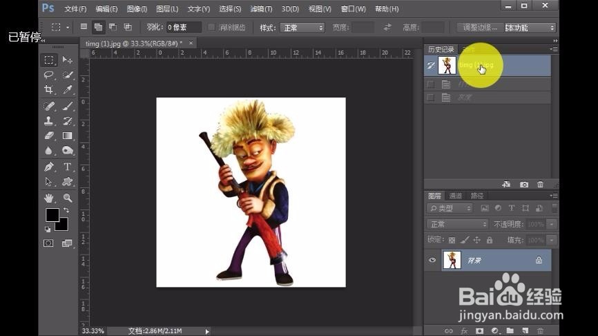Select the Blur tool
The width and height of the screenshot is (598, 336).
pos(49,151)
